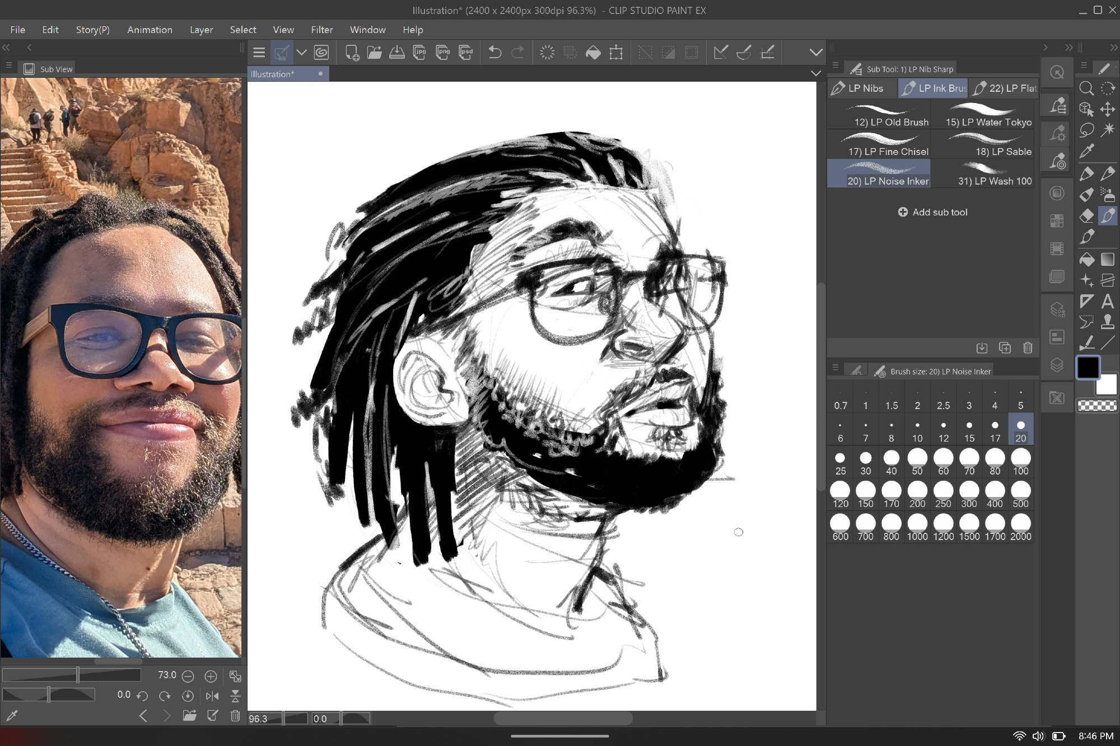The image size is (1120, 746).
Task: Toggle snap to ruler in command bar
Action: point(721,53)
